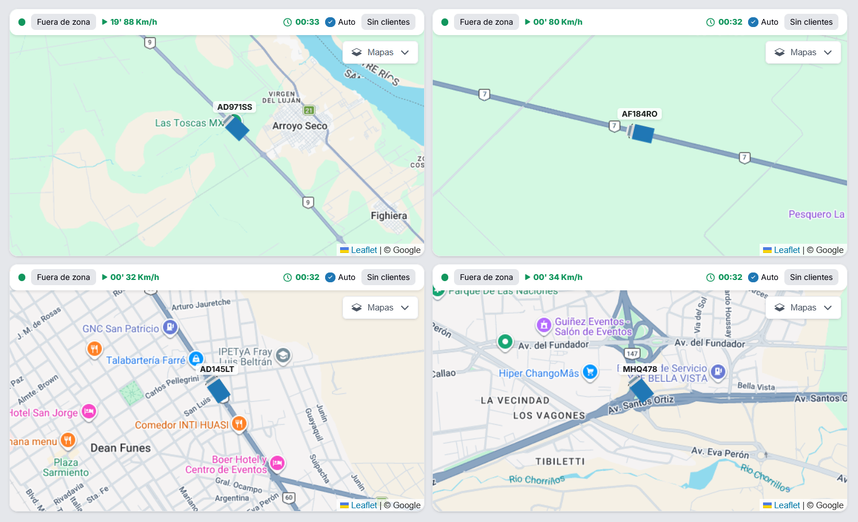Select the AD145LT vehicle marker
This screenshot has height=522, width=858.
point(219,390)
